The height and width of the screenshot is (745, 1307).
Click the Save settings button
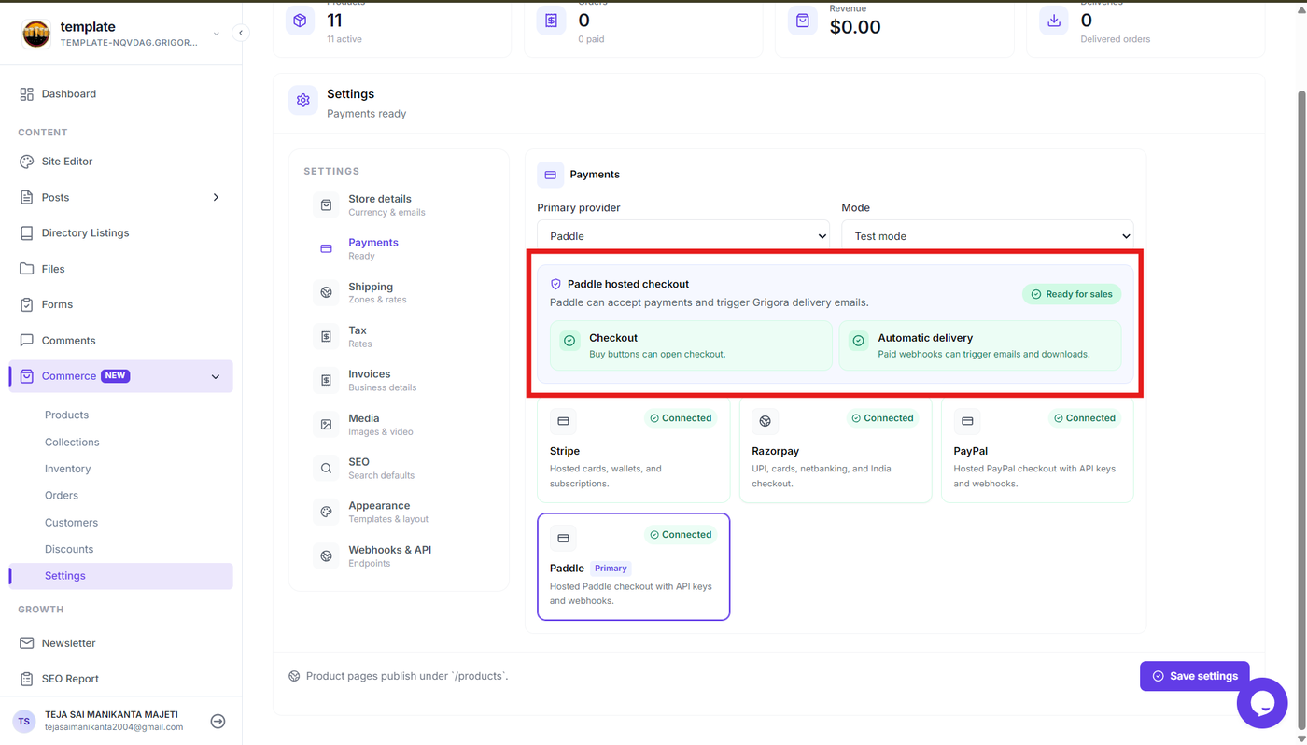1195,676
